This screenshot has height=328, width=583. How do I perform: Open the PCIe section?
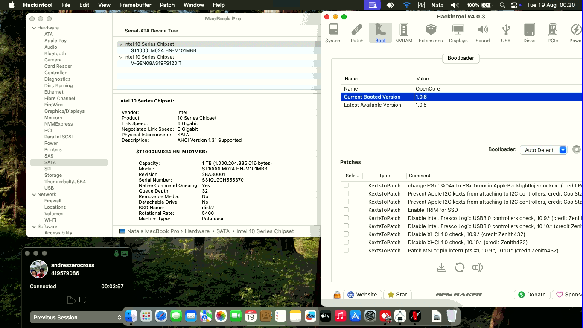click(x=552, y=32)
